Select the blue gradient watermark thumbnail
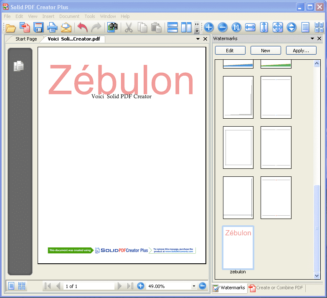327x298 pixels. click(238, 64)
